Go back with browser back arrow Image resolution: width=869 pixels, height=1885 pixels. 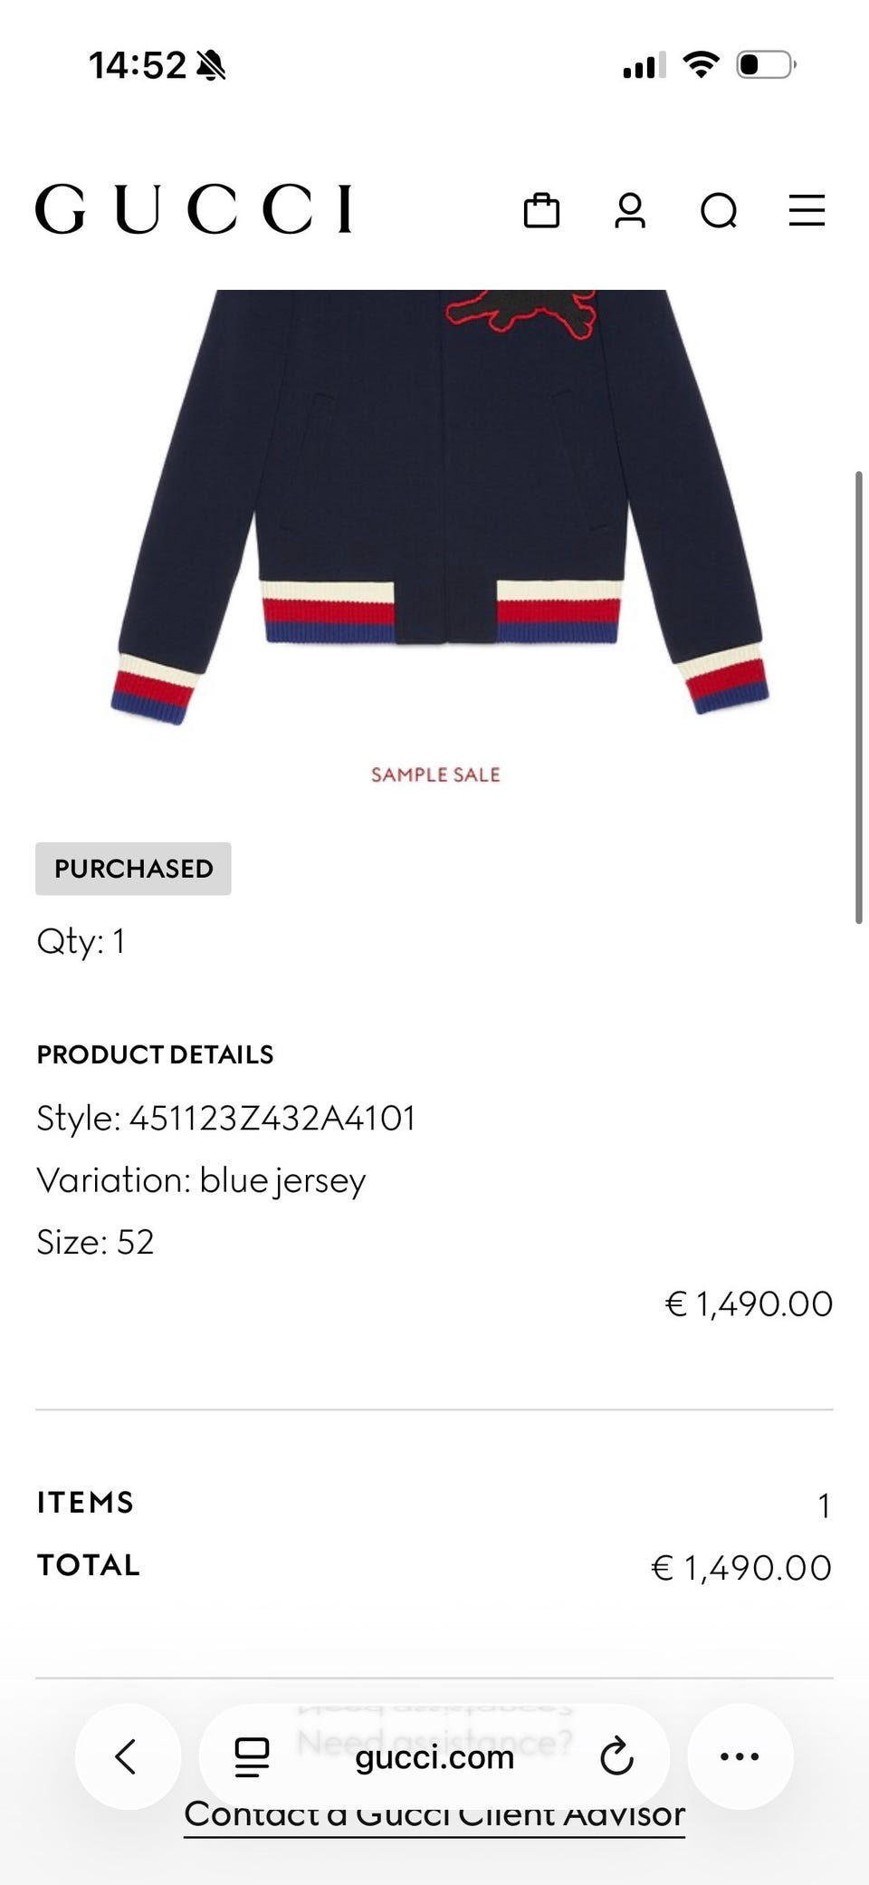pos(127,1756)
